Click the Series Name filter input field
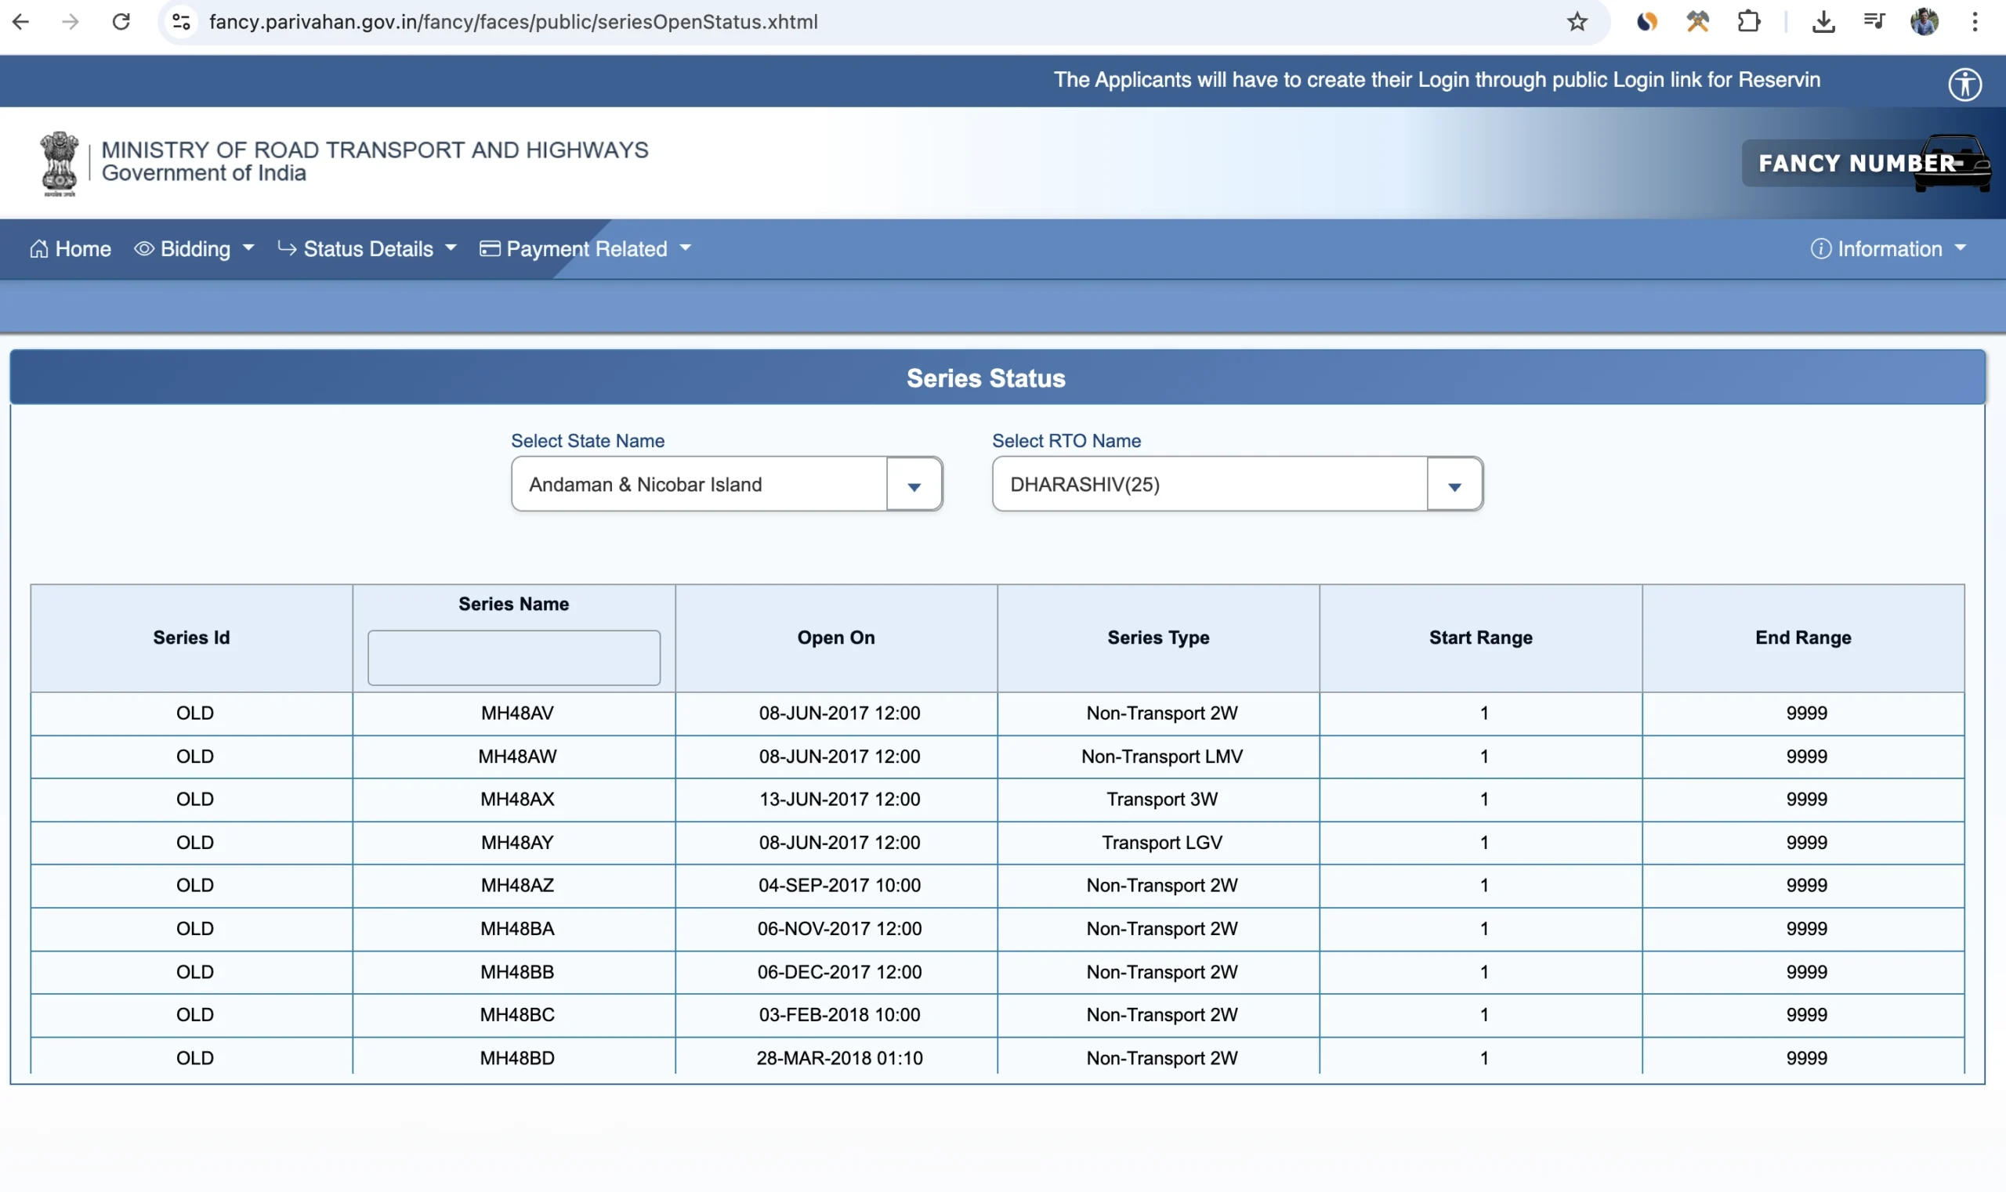Screen dimensions: 2006x1192 [512, 656]
